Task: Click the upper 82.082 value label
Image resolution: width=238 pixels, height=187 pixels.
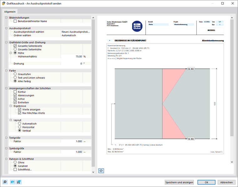Action: [191, 69]
